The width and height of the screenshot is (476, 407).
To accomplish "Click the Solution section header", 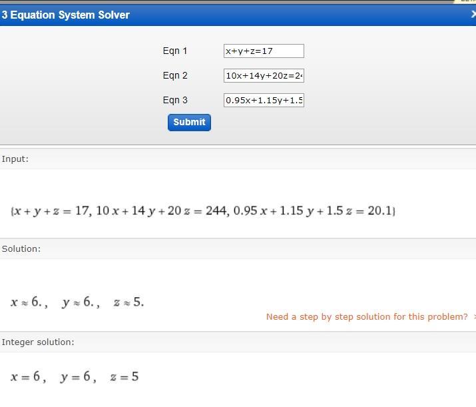I will [21, 249].
